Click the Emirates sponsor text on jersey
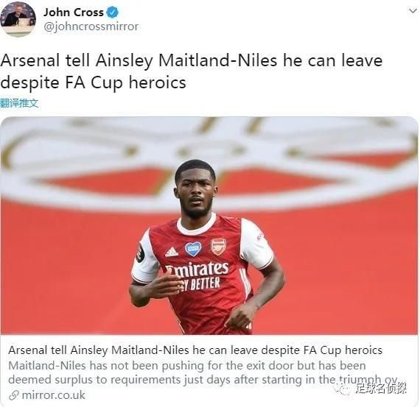 point(197,269)
